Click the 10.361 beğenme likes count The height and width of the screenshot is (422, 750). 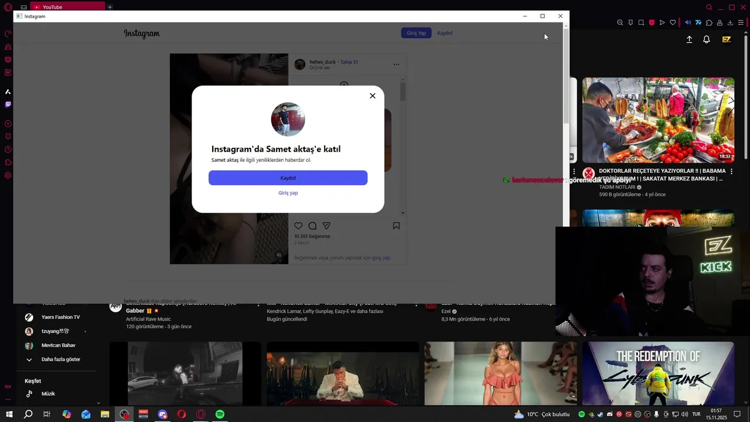312,236
